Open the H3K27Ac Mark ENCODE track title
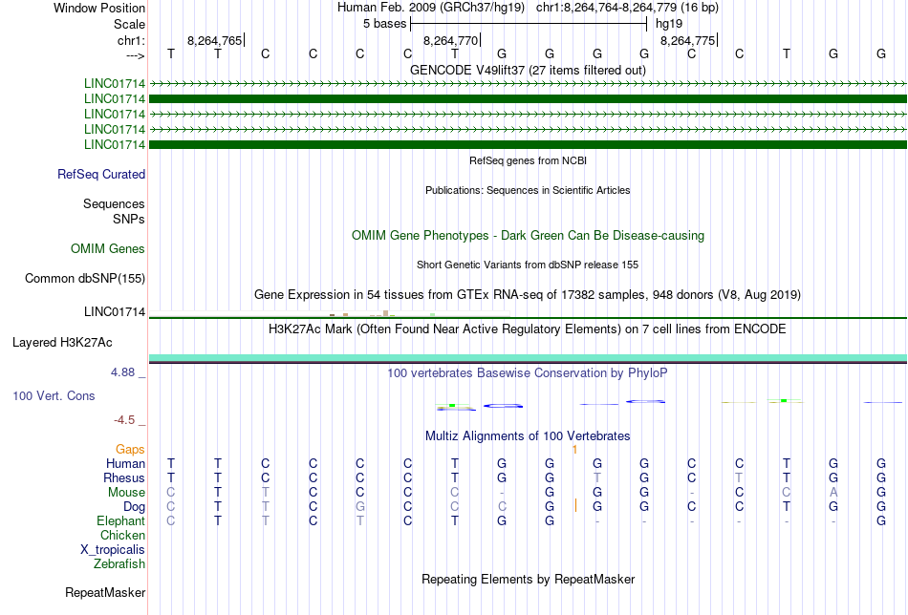This screenshot has width=908, height=615. [x=528, y=329]
